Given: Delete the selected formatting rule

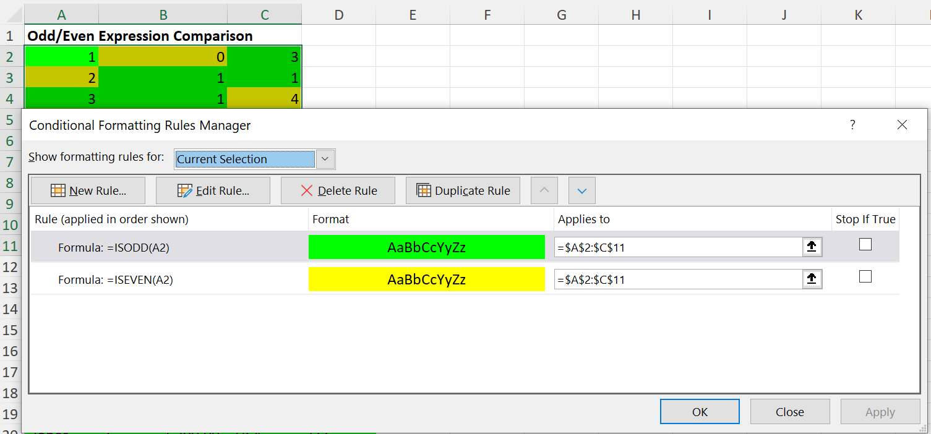Looking at the screenshot, I should point(338,190).
